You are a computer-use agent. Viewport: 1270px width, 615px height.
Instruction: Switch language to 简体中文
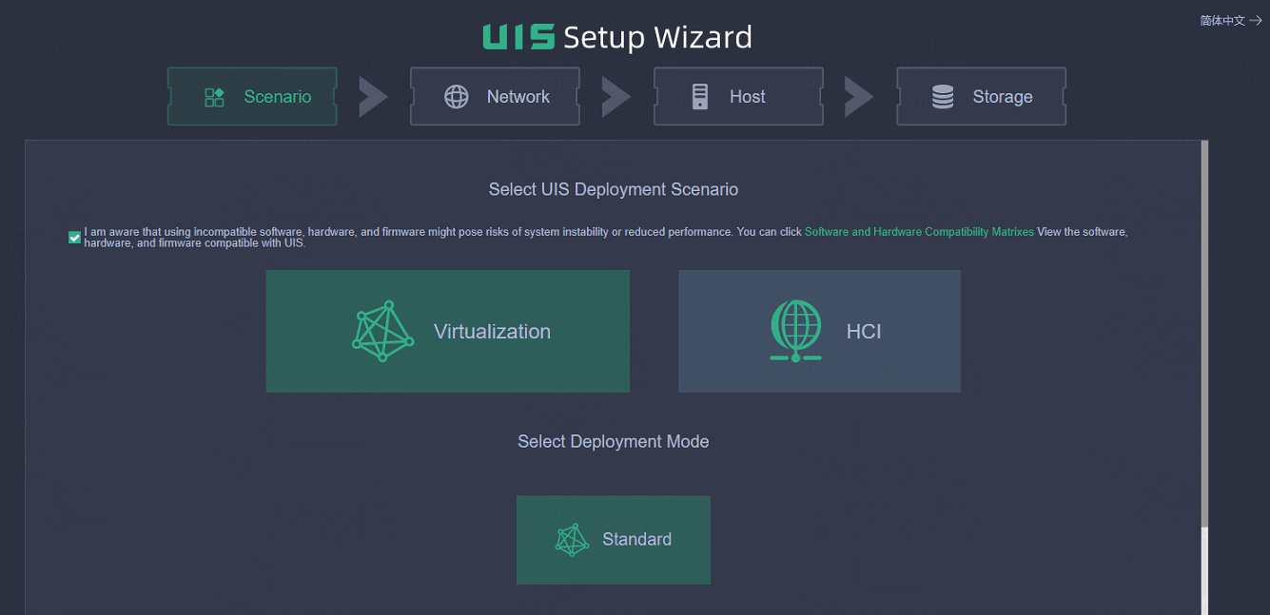click(x=1222, y=20)
